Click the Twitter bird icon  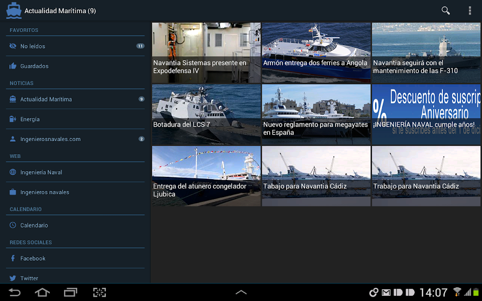coord(13,278)
